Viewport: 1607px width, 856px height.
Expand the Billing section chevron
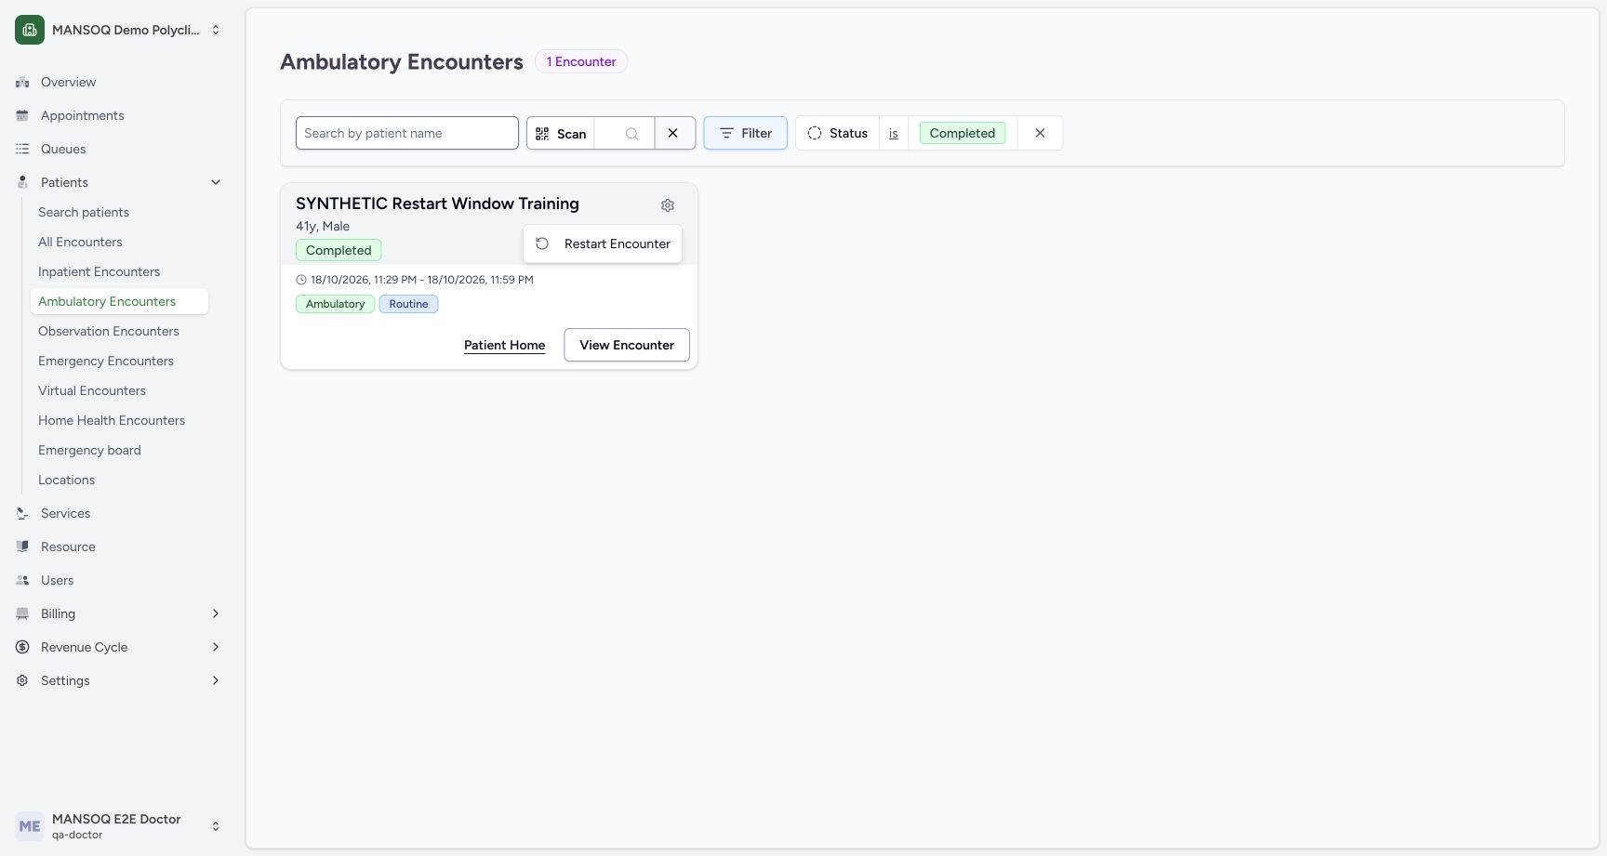tap(216, 614)
